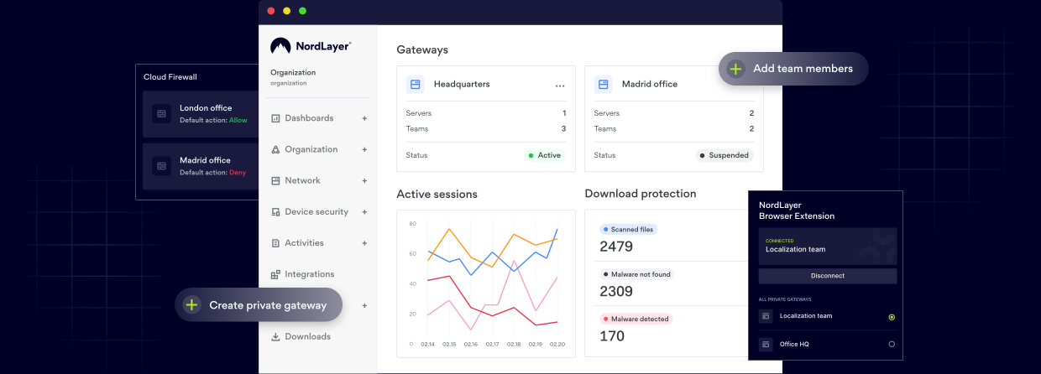Open Headquarters gateway three-dot options menu
The width and height of the screenshot is (1041, 374).
coord(560,86)
